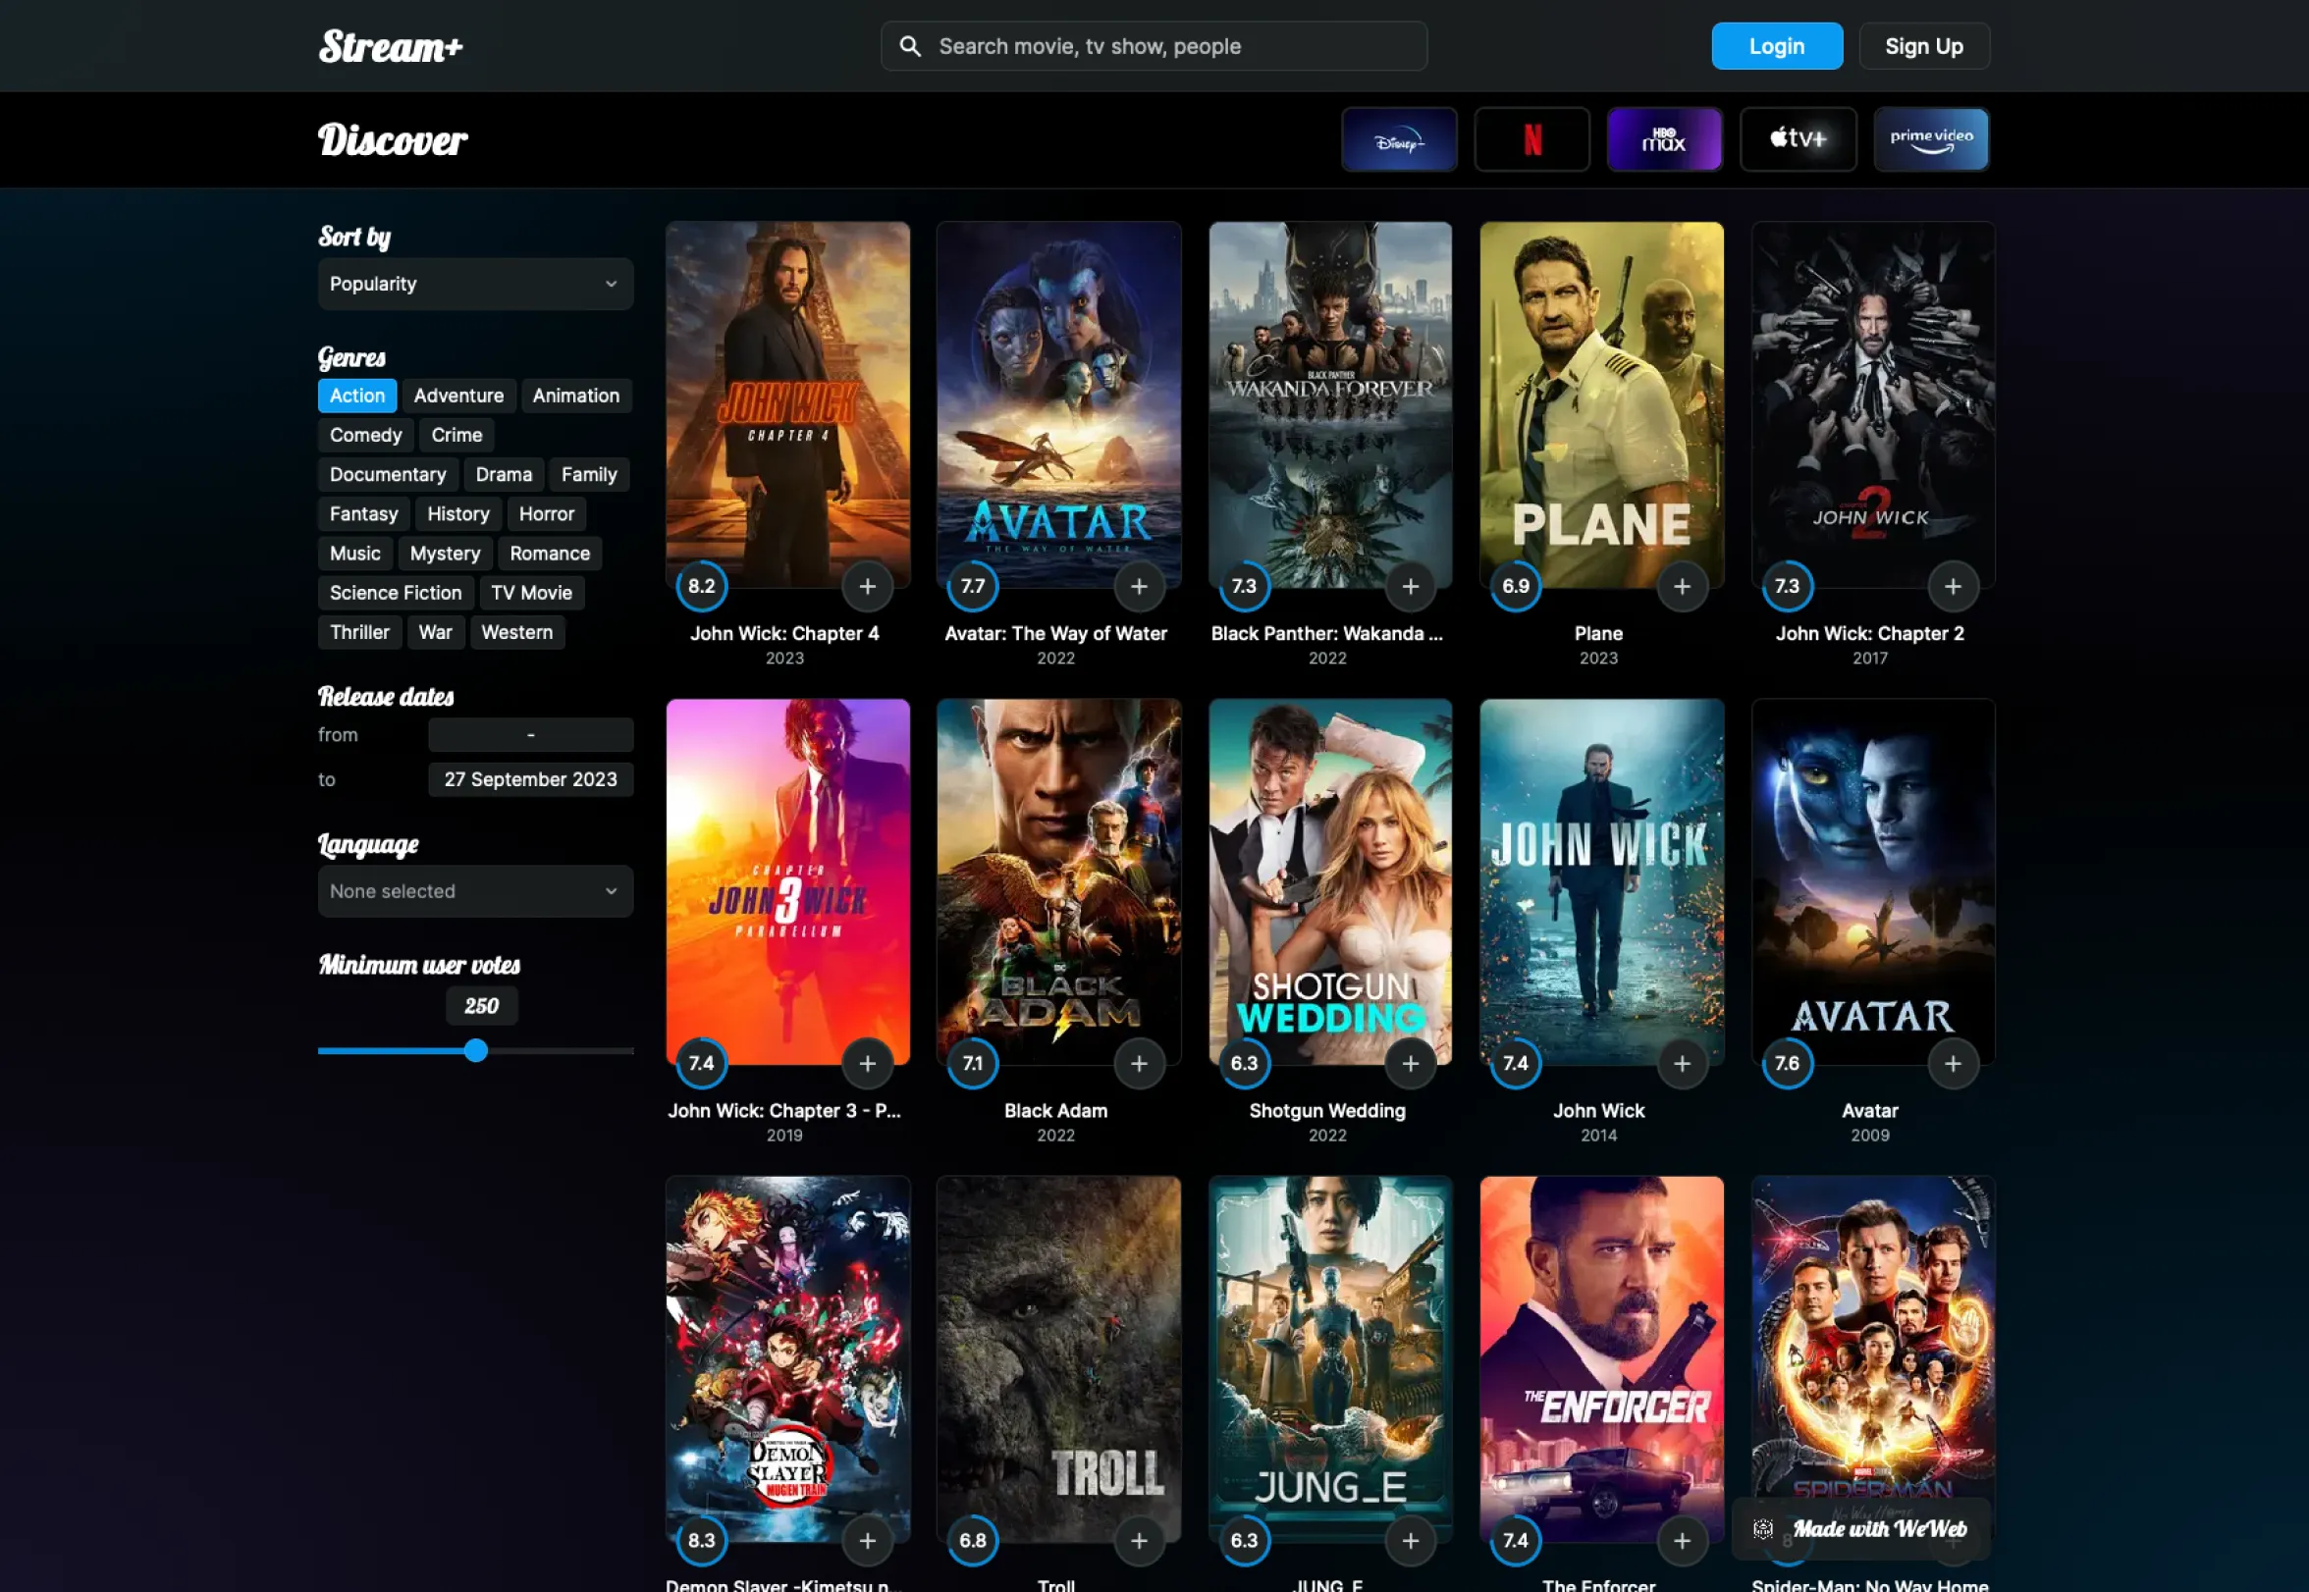Click the search magnifier icon
This screenshot has width=2309, height=1592.
910,46
